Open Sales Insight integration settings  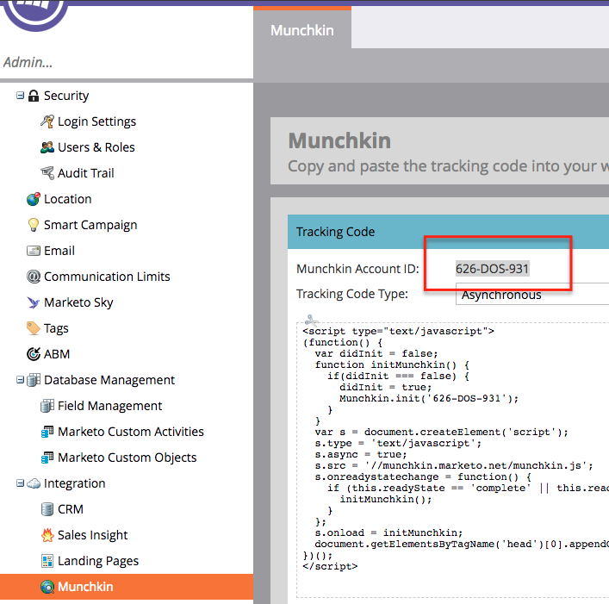(92, 535)
